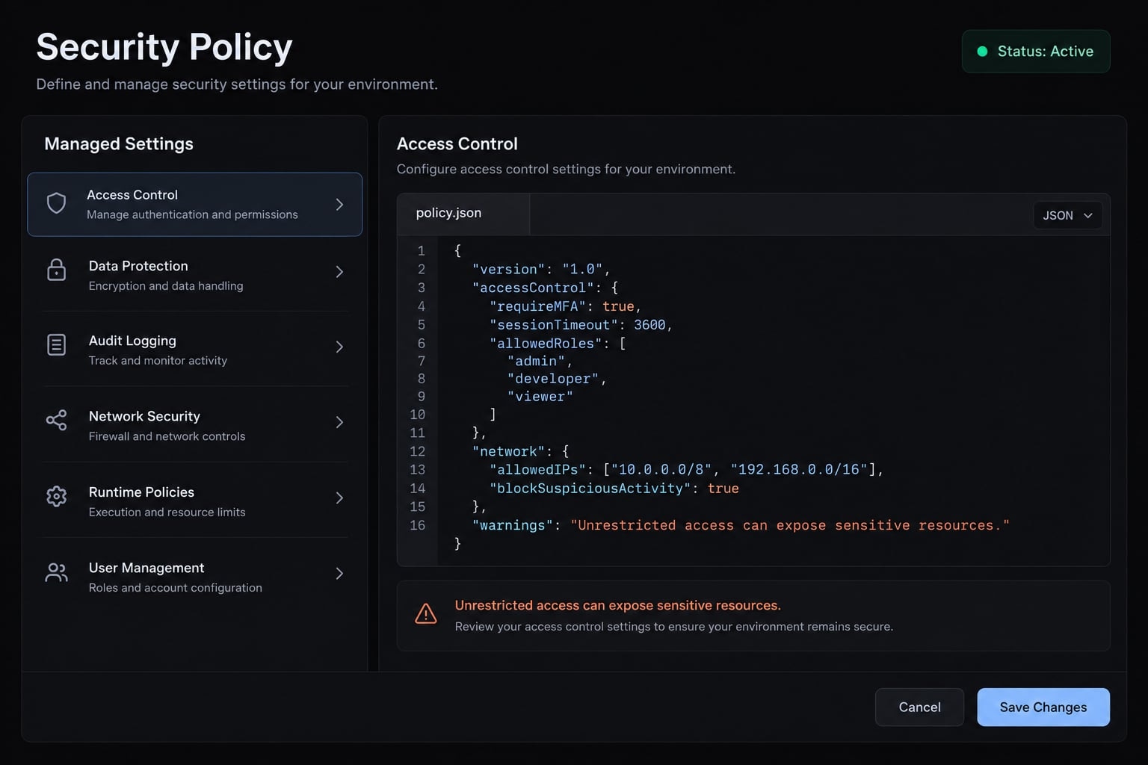The image size is (1148, 765).
Task: Click the padlock icon for Data Protection
Action: 56,270
